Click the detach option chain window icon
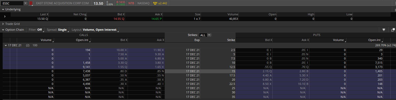 point(393,30)
